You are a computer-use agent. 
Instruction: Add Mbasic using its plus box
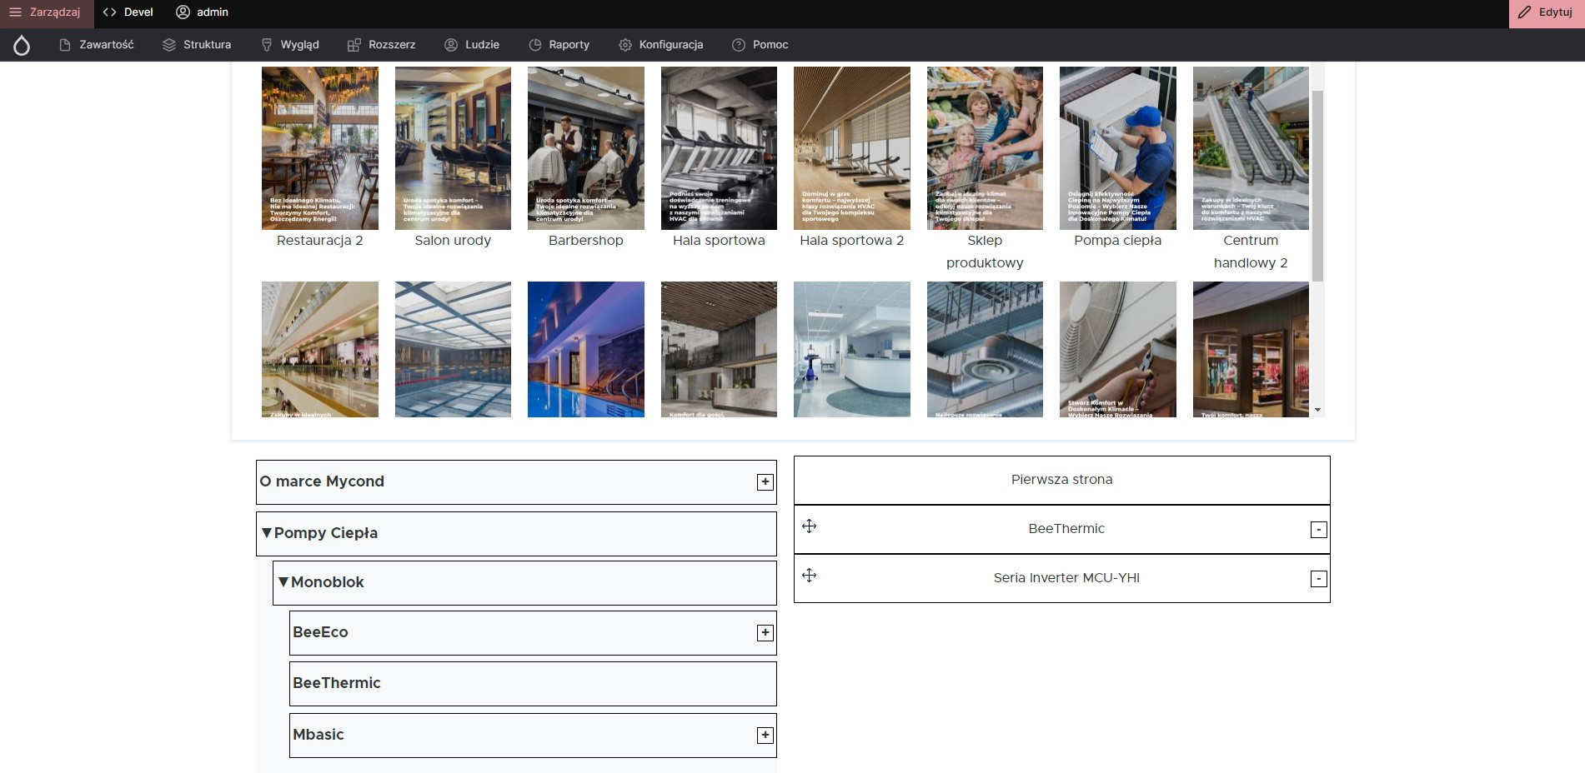765,736
